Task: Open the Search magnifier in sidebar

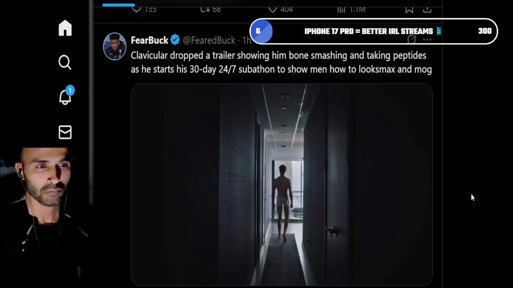Action: 65,62
